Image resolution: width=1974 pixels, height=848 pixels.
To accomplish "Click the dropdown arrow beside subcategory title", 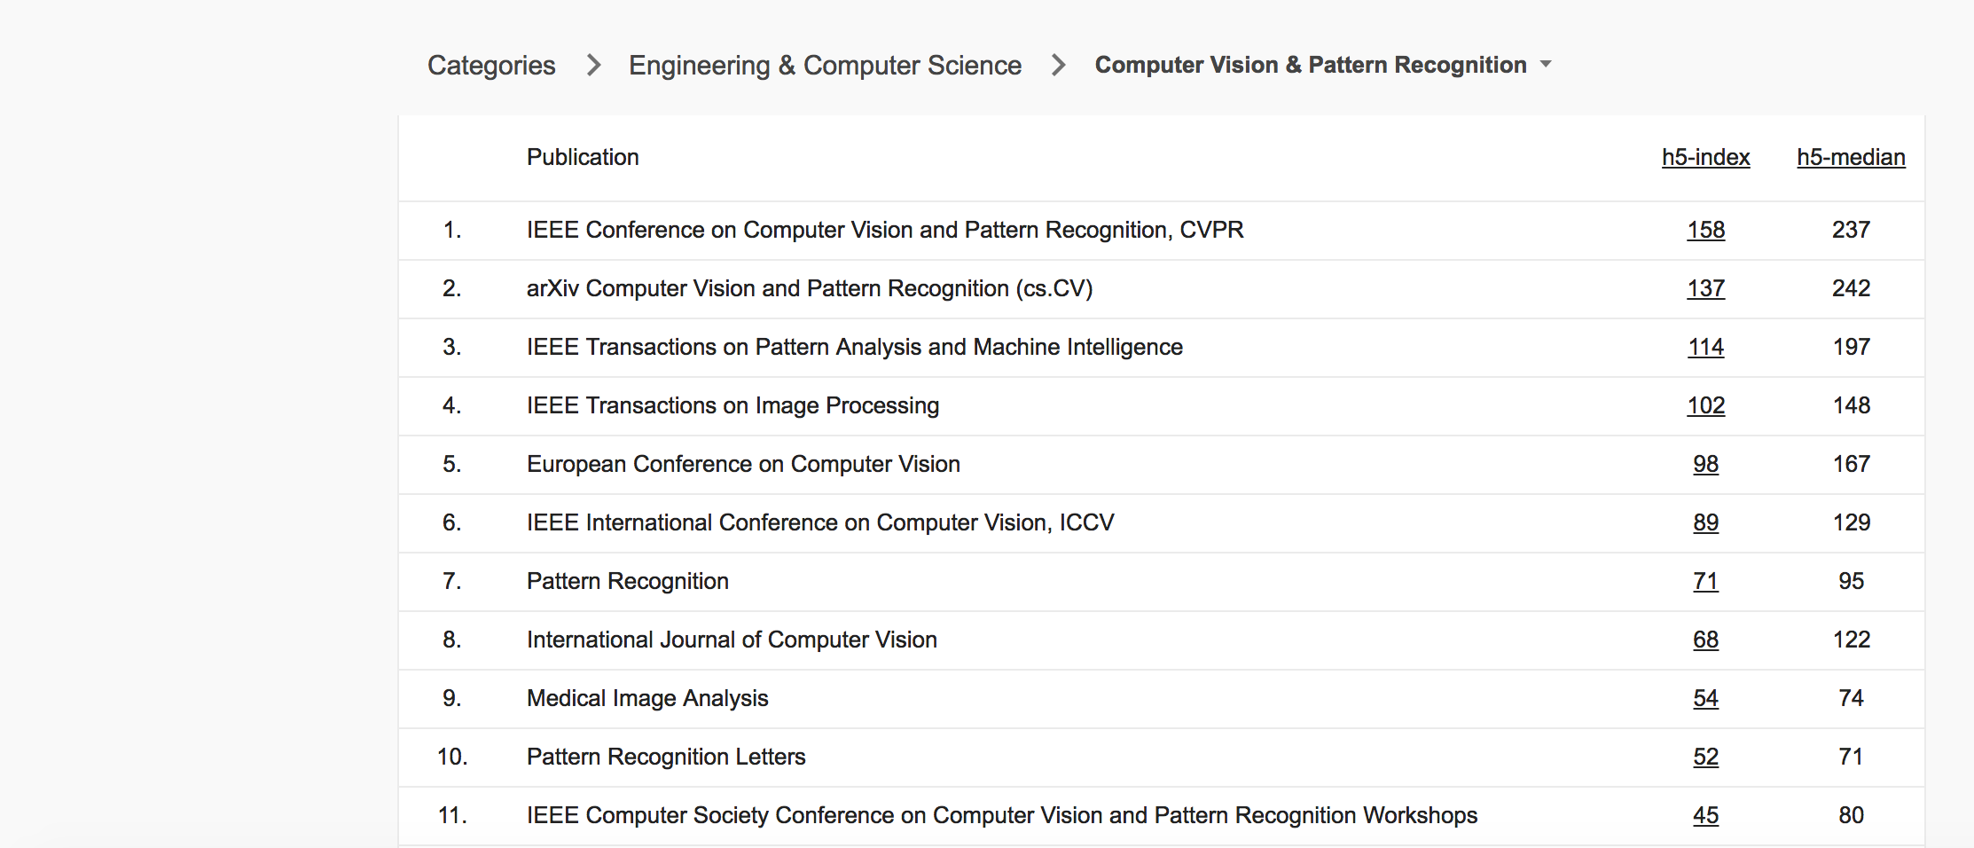I will pos(1546,65).
